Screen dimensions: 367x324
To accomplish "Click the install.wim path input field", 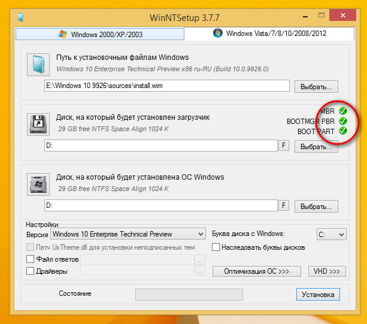I will [x=167, y=86].
